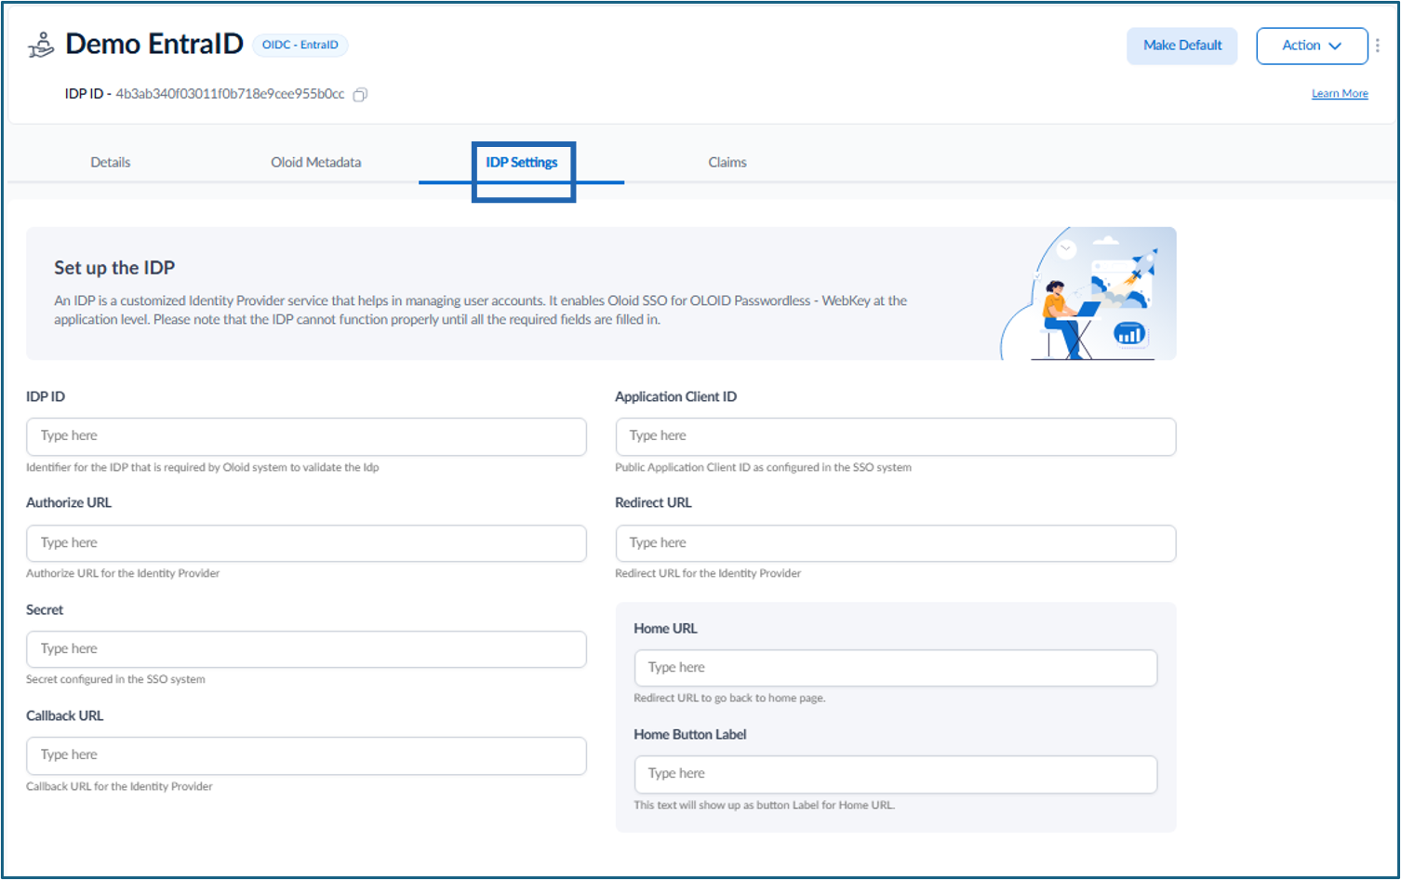
Task: Switch to the Claims tab
Action: 727,163
